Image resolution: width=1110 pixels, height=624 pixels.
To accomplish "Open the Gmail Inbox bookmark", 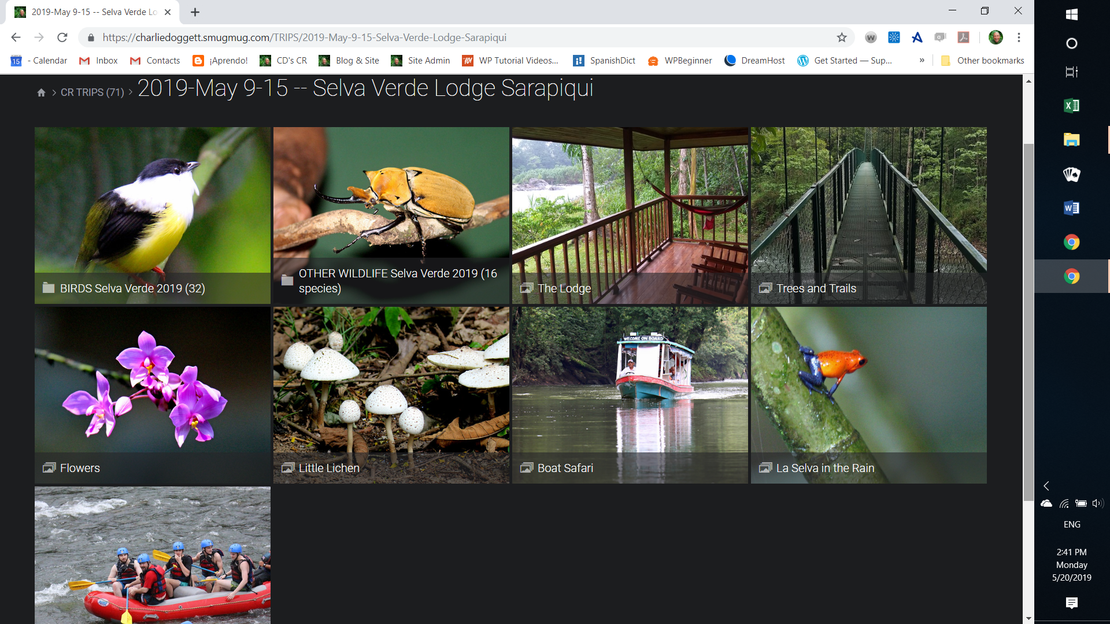I will click(98, 61).
